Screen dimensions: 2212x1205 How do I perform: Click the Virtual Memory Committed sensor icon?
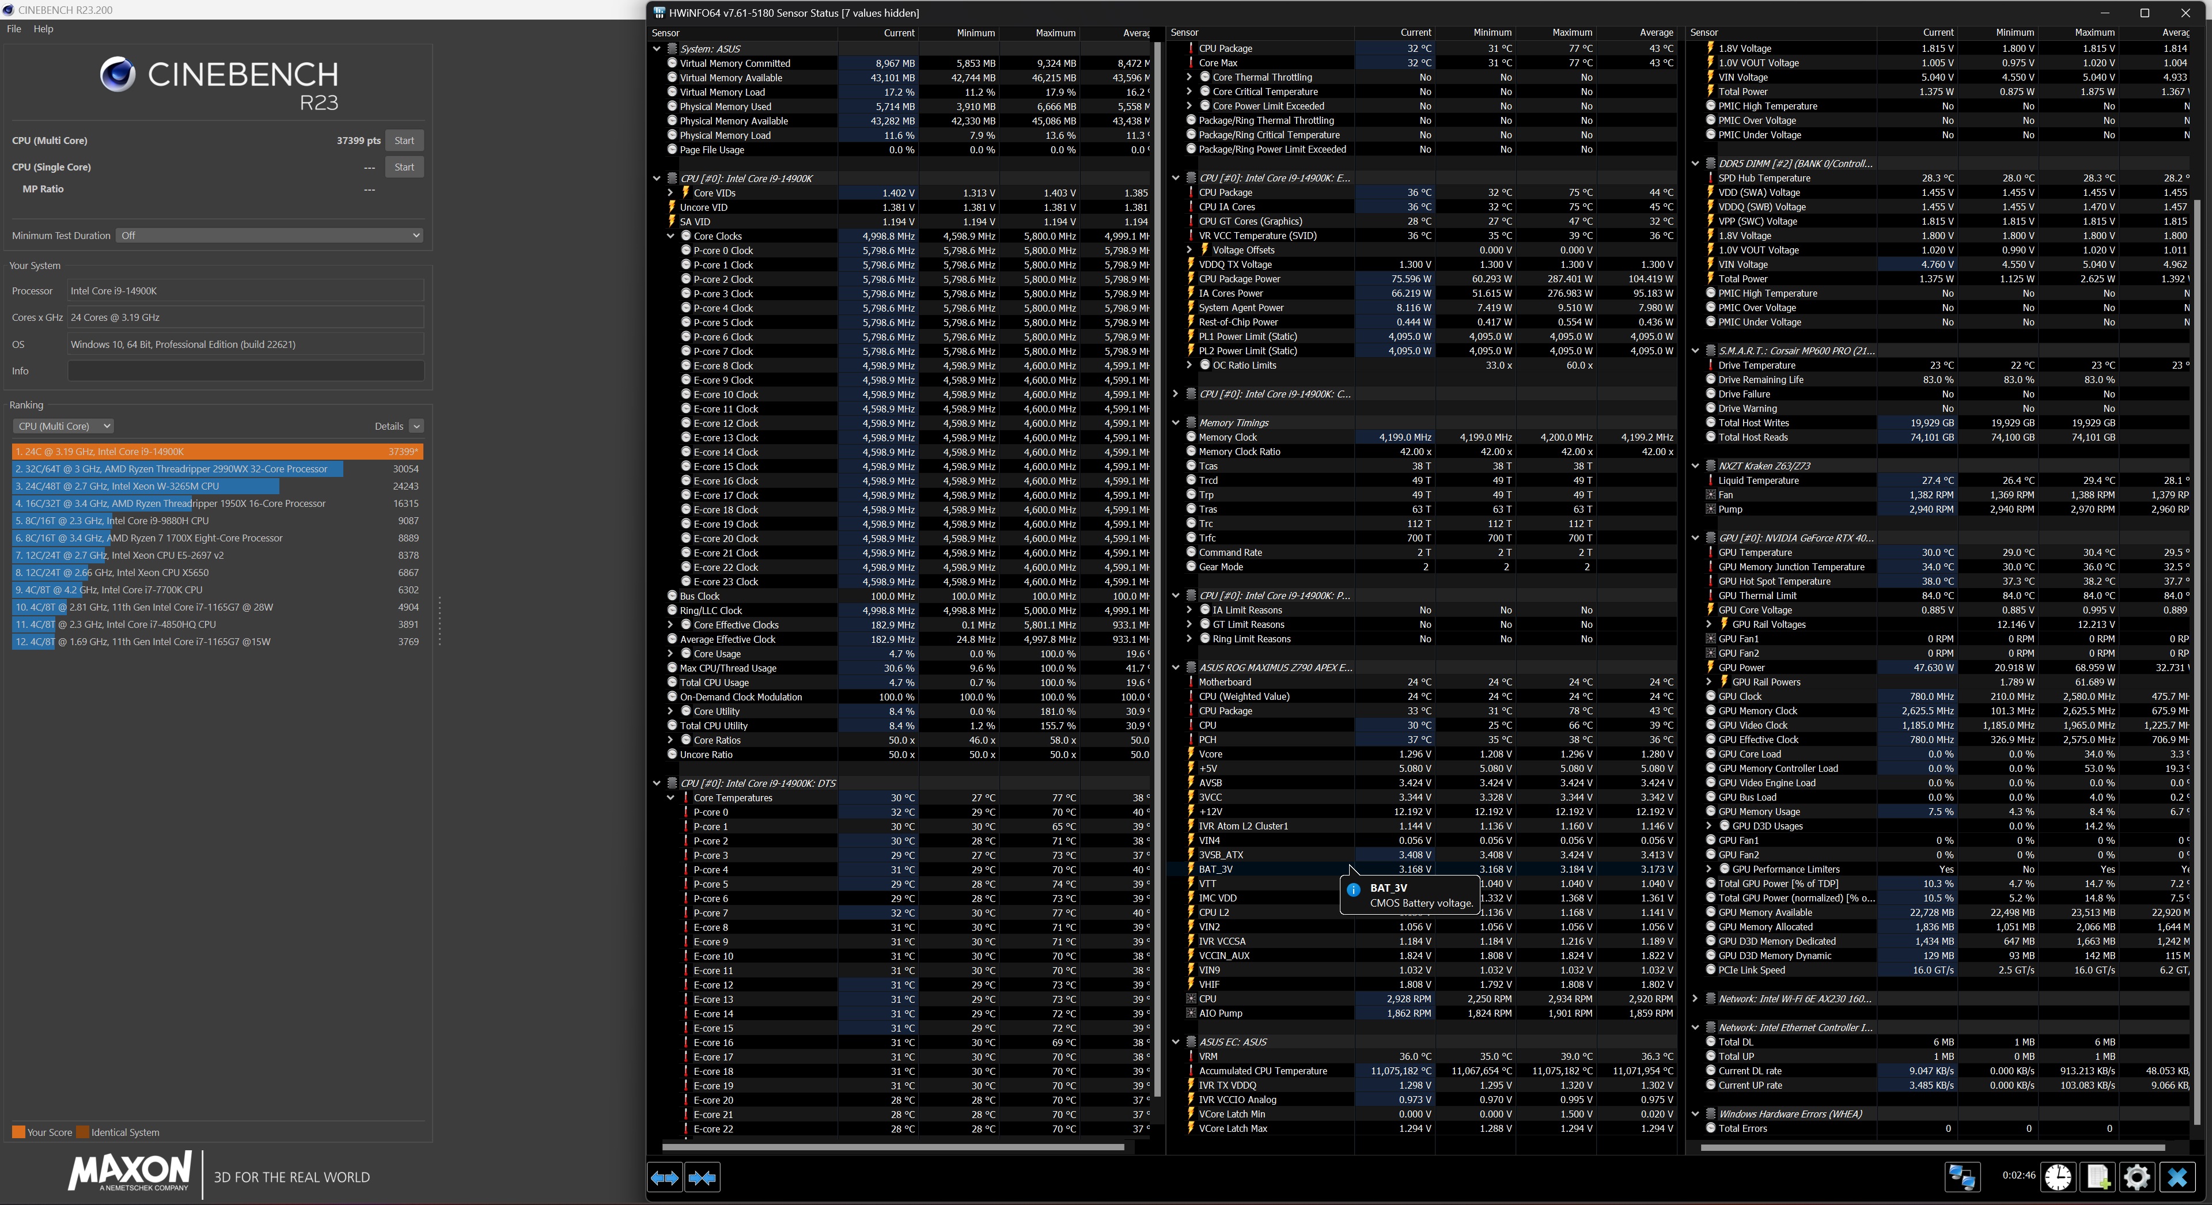point(672,63)
